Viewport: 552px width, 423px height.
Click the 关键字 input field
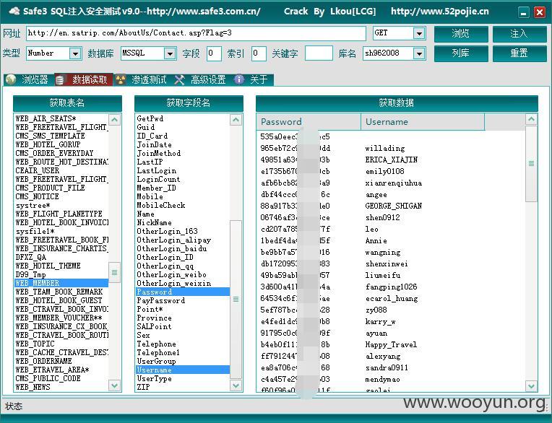pos(319,53)
